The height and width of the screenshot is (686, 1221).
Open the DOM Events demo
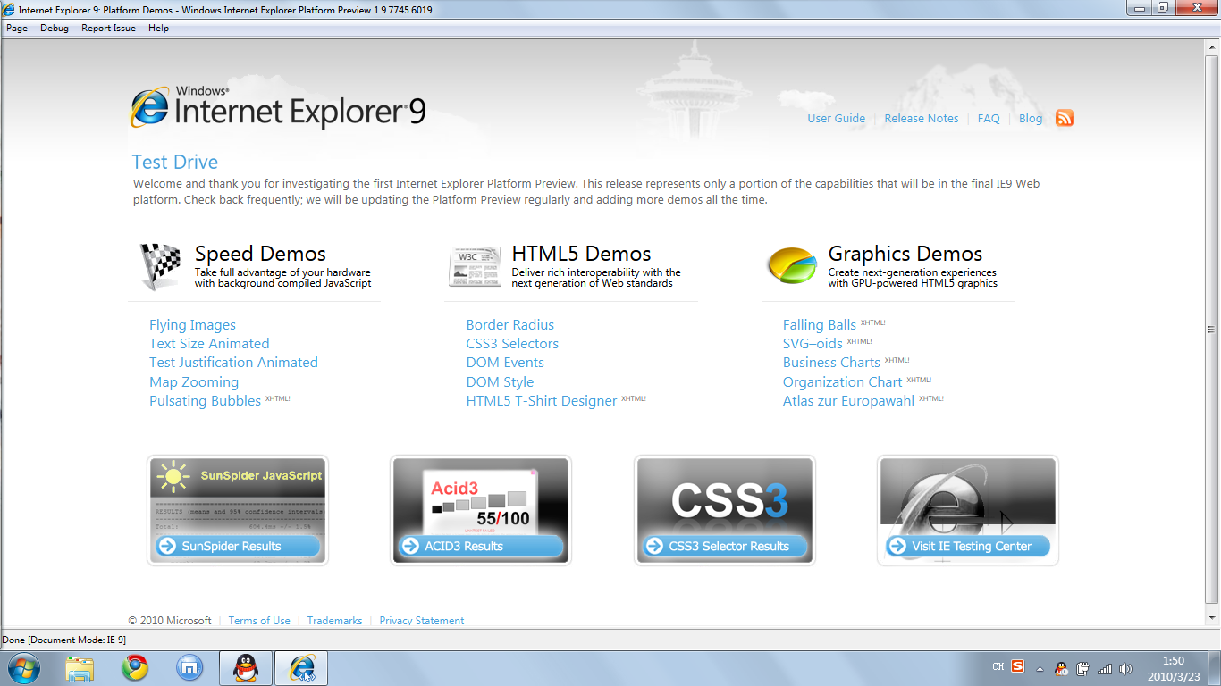coord(505,363)
